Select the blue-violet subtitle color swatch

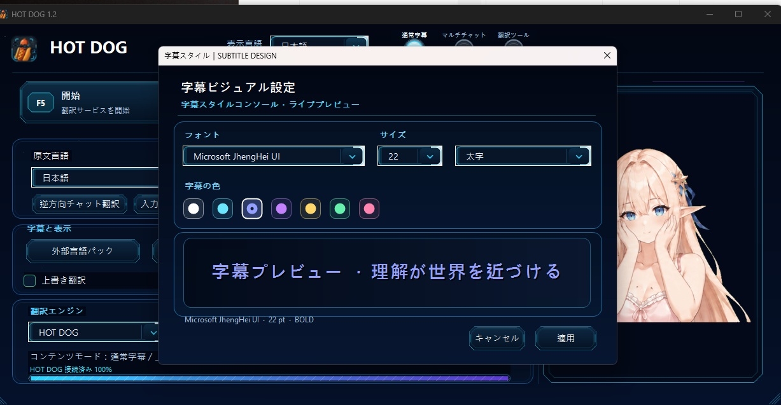(x=252, y=209)
